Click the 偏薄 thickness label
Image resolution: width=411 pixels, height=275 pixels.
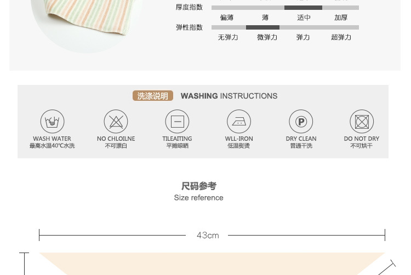[227, 18]
